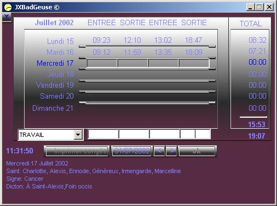This screenshot has width=277, height=206.
Task: Click the current time 11:31:50
Action: (20, 151)
